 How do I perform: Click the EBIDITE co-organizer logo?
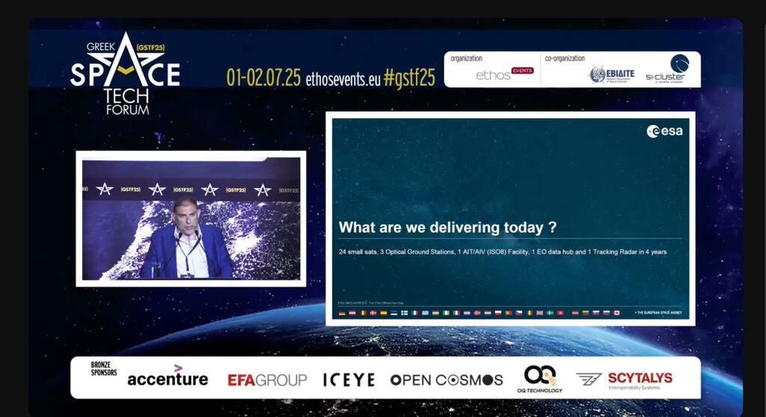tap(612, 75)
